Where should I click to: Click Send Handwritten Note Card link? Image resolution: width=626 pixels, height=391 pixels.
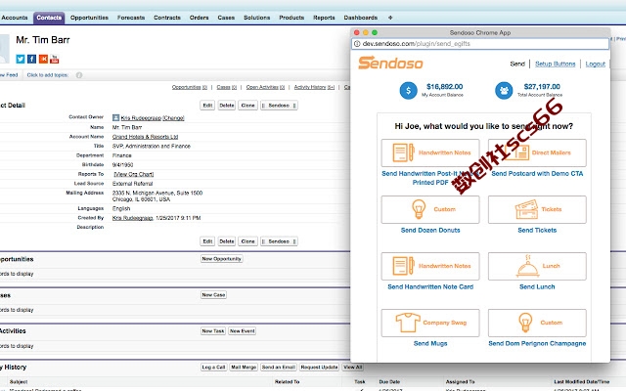pos(430,286)
